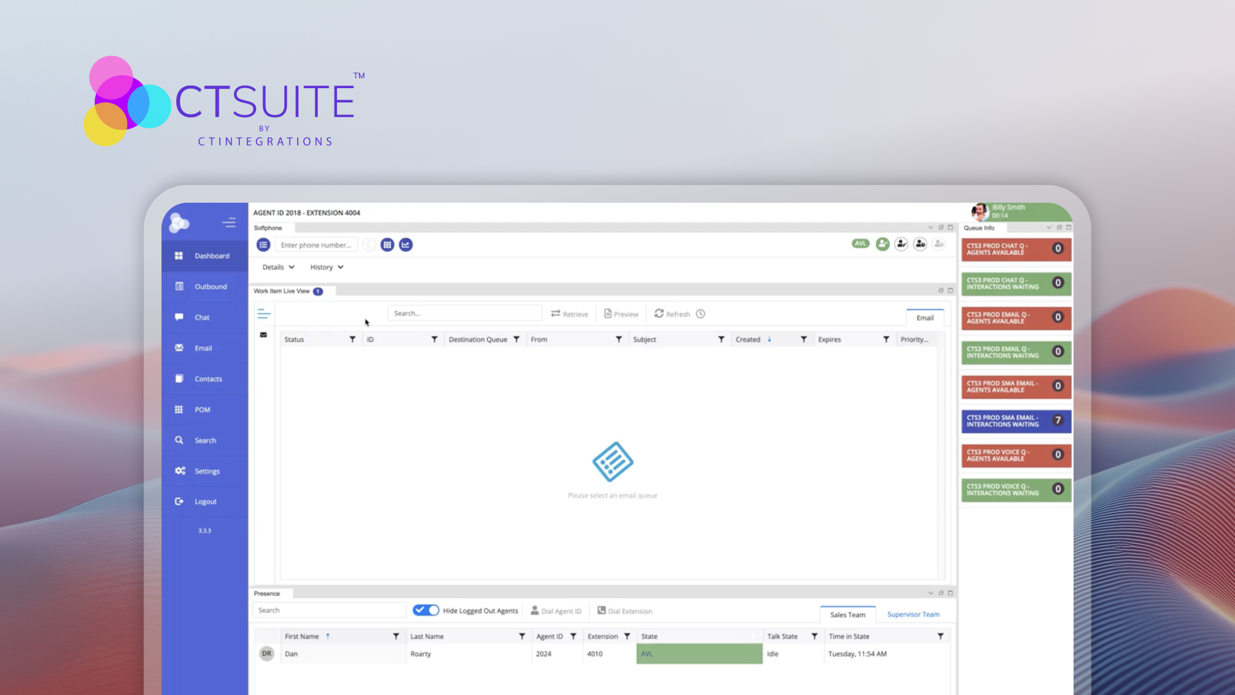The width and height of the screenshot is (1235, 695).
Task: Filter the First Name column in Presence
Action: click(396, 636)
